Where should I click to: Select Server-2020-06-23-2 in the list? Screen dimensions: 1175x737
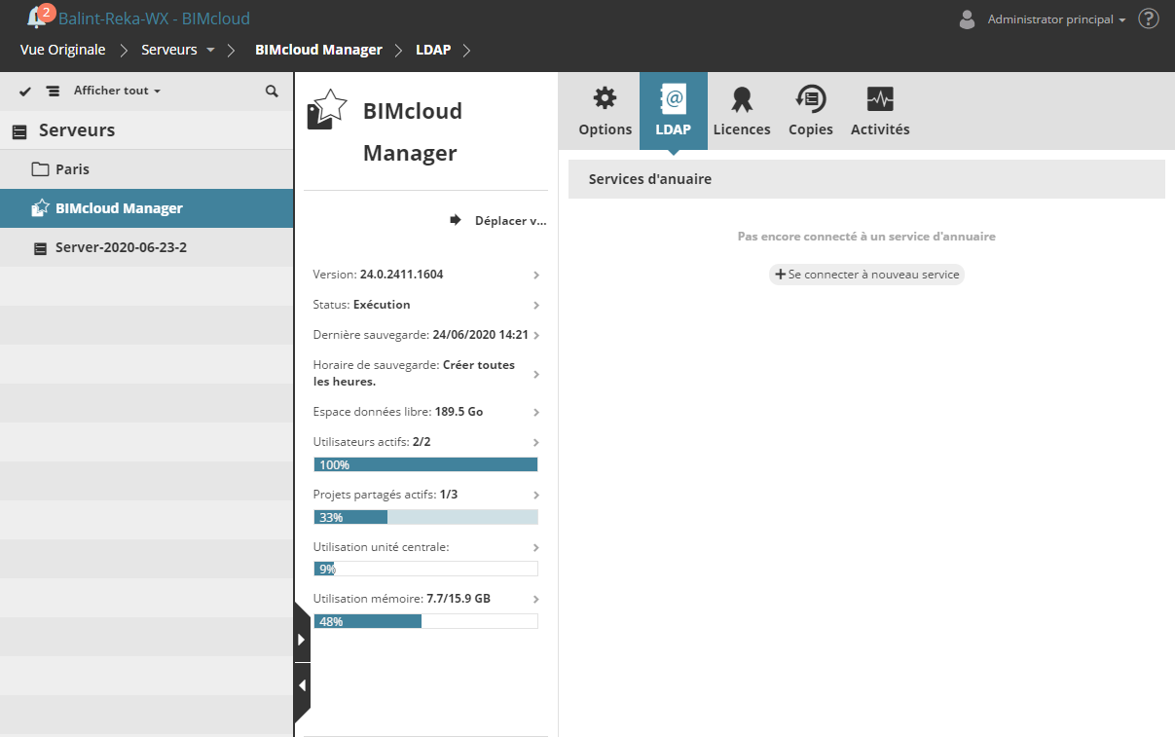146,247
